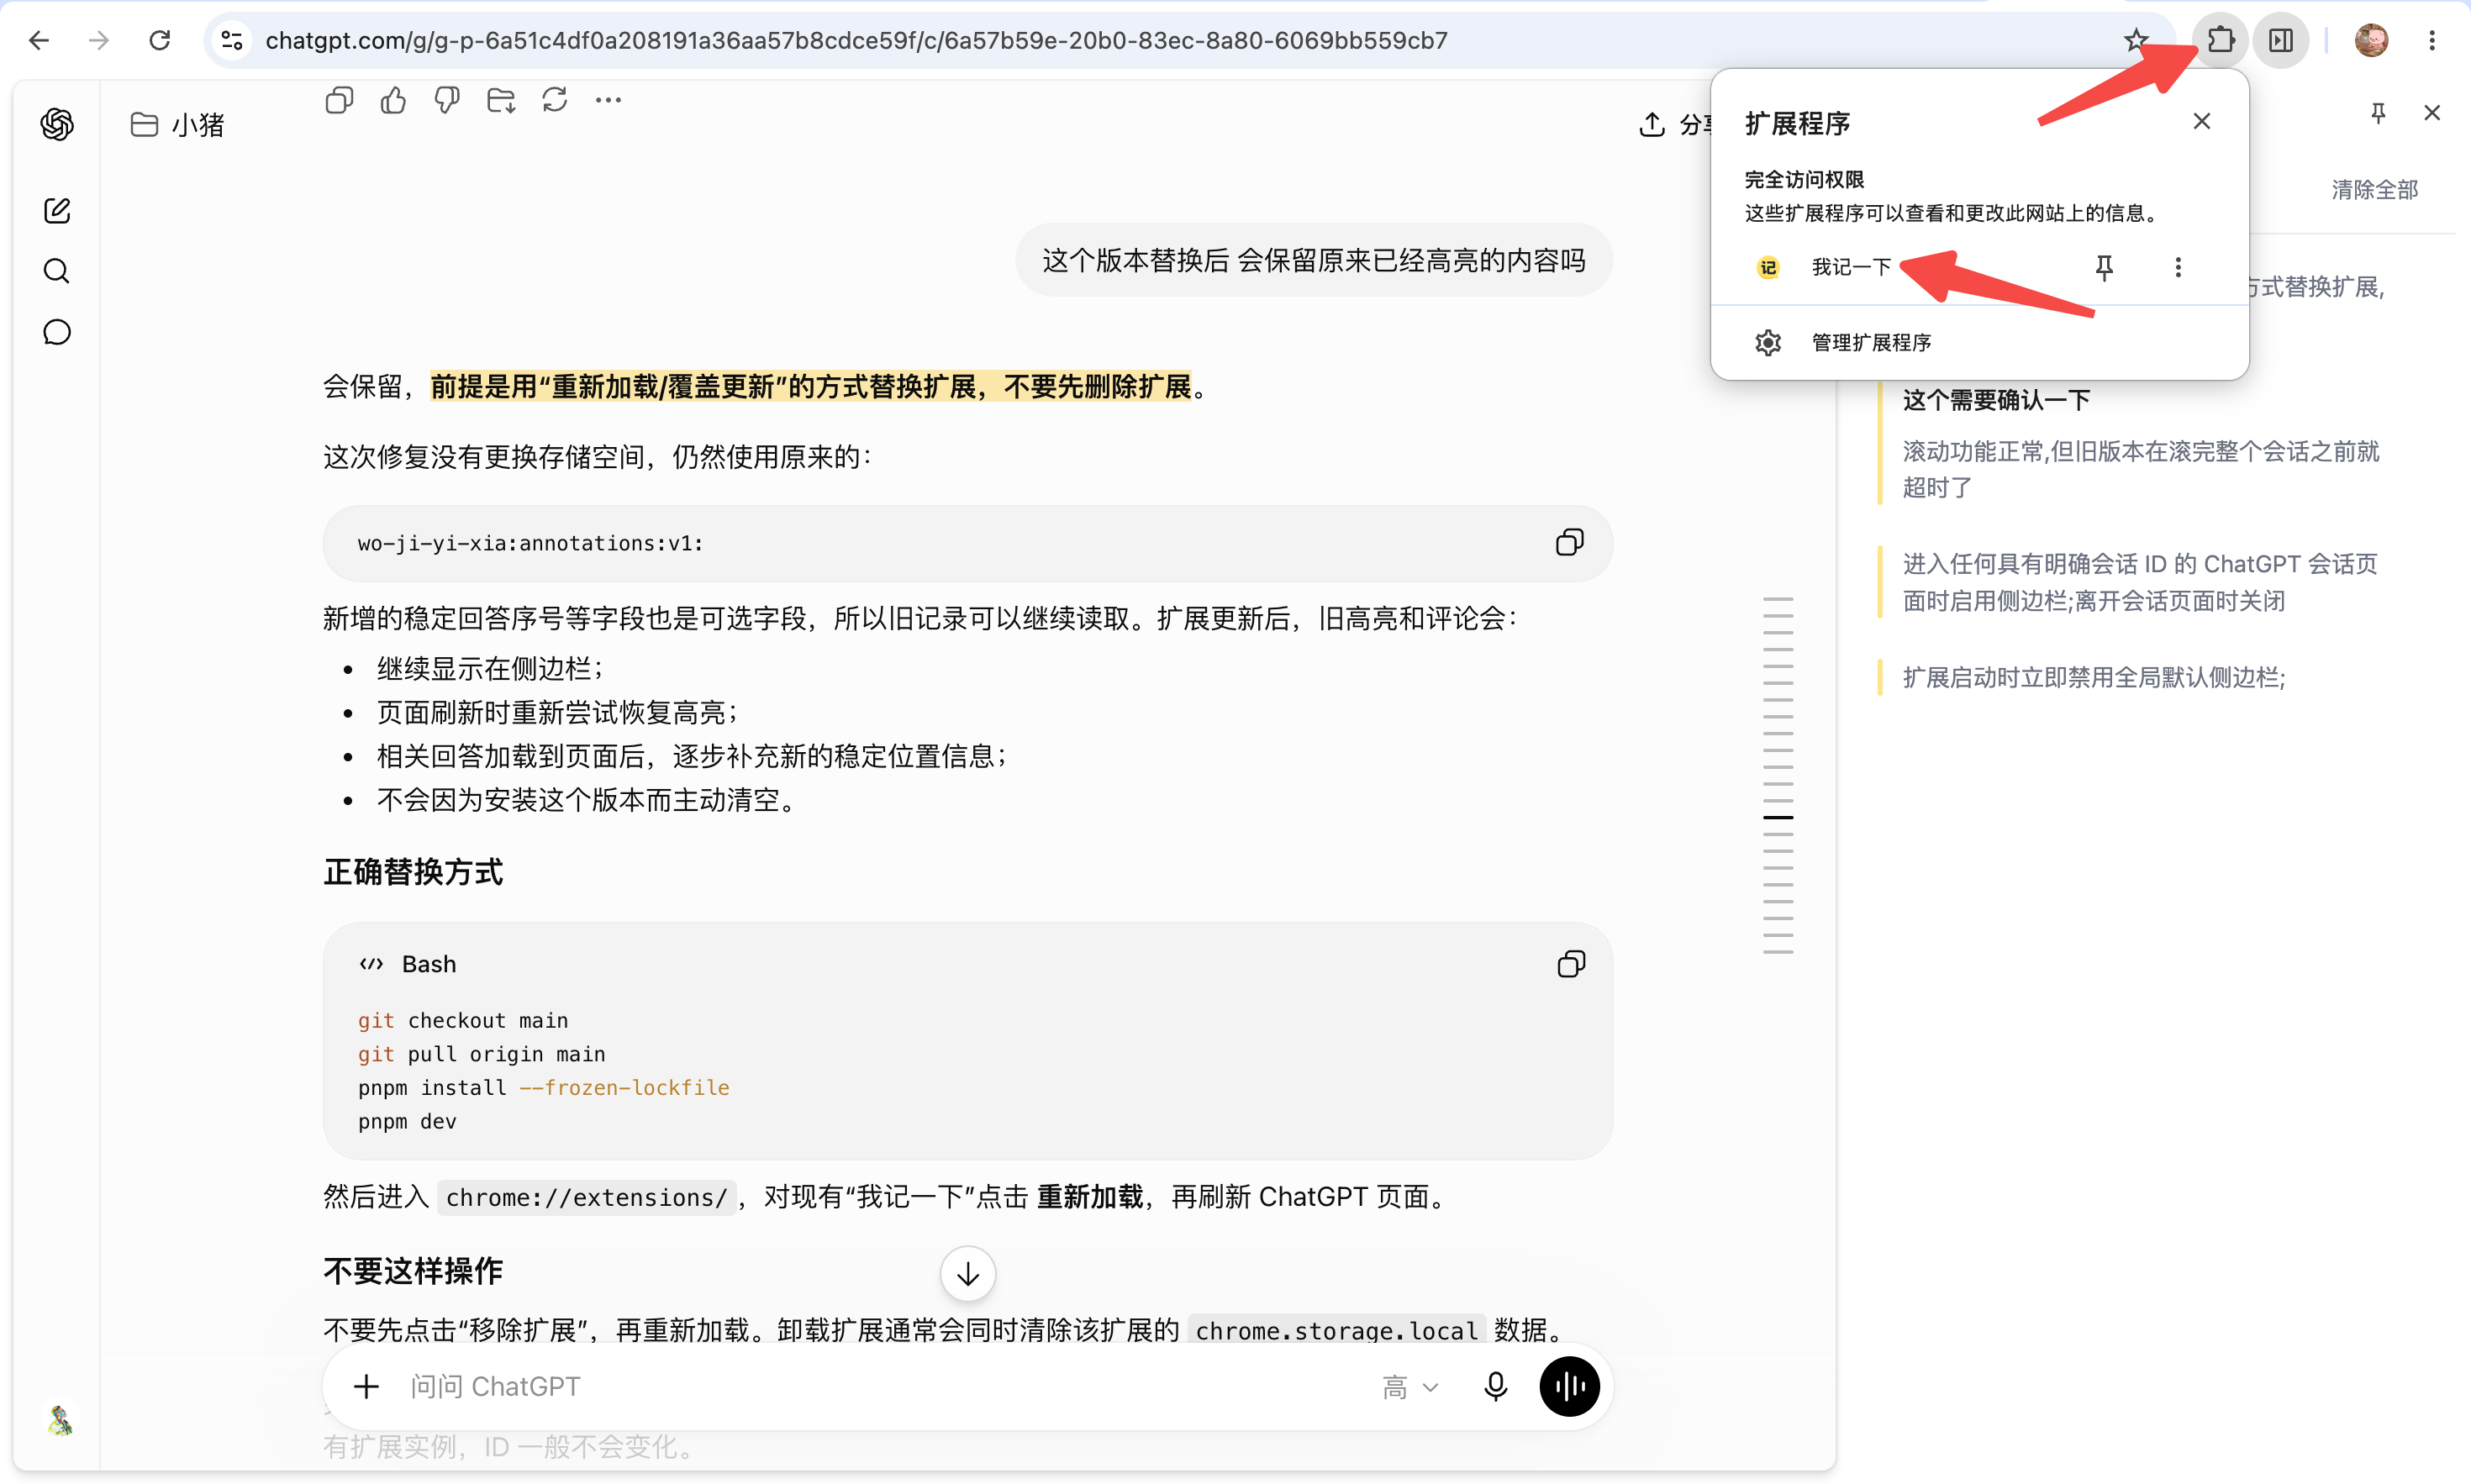Open site information icon in address bar
The image size is (2471, 1484).
pyautogui.click(x=232, y=40)
